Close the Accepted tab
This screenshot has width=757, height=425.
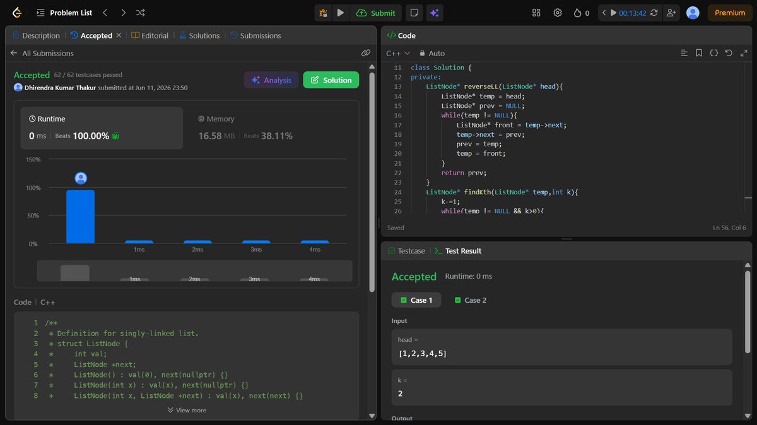(x=119, y=36)
